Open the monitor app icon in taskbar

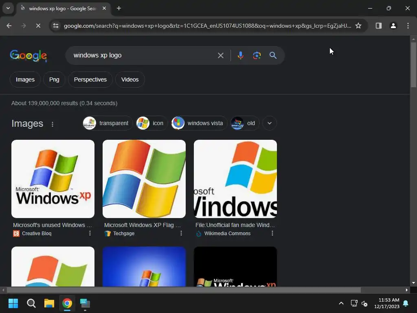tap(85, 303)
